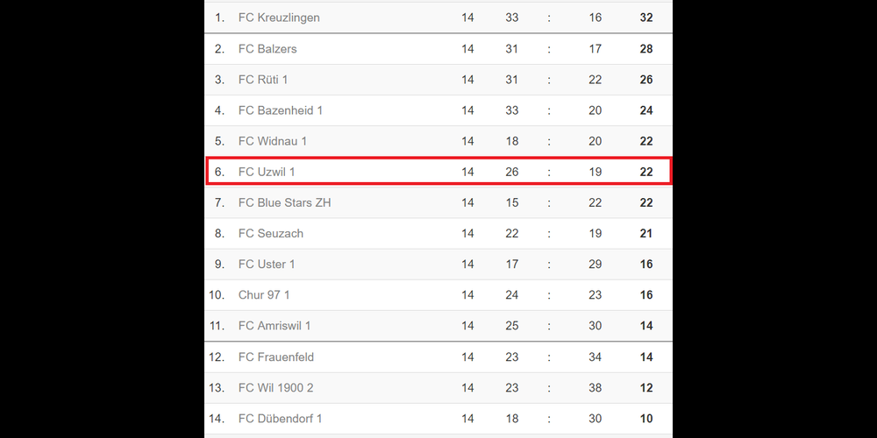The width and height of the screenshot is (877, 438).
Task: Click FC Widnau 1 in standings
Action: tap(273, 141)
